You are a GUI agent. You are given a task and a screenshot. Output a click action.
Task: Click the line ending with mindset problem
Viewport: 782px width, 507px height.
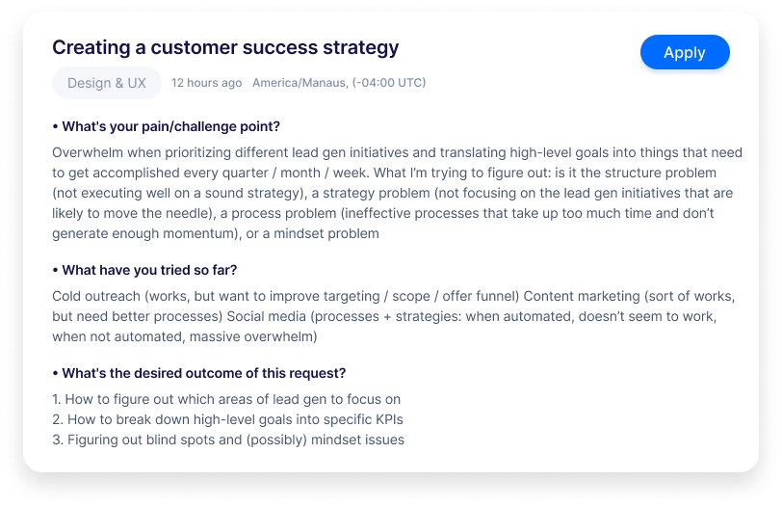pos(216,233)
